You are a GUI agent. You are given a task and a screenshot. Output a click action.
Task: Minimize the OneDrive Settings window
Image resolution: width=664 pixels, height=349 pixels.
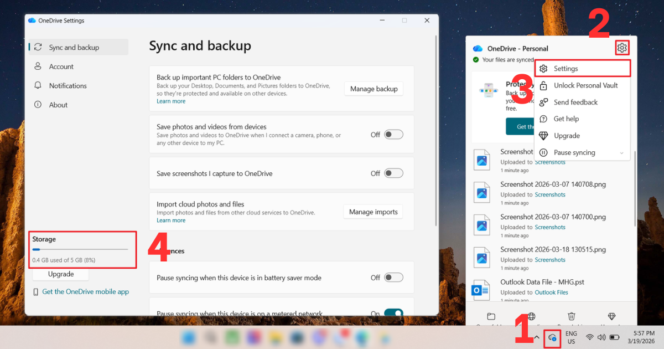pyautogui.click(x=382, y=20)
